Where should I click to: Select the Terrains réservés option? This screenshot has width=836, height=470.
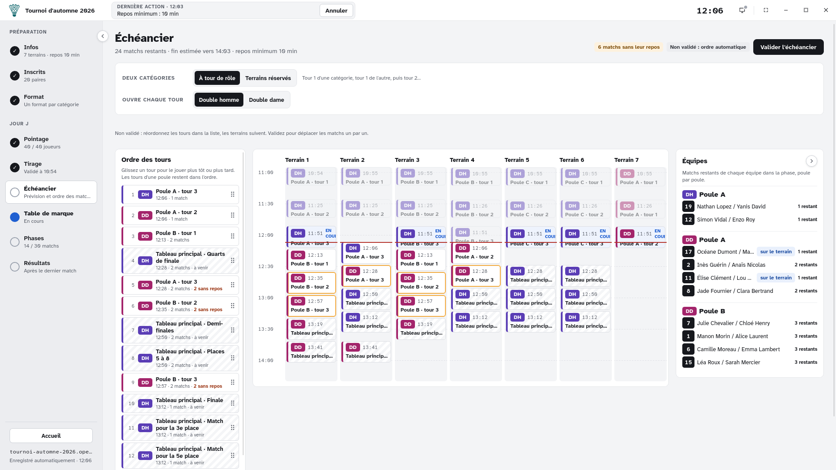tap(268, 78)
